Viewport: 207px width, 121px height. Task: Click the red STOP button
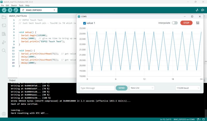[x=186, y=23]
